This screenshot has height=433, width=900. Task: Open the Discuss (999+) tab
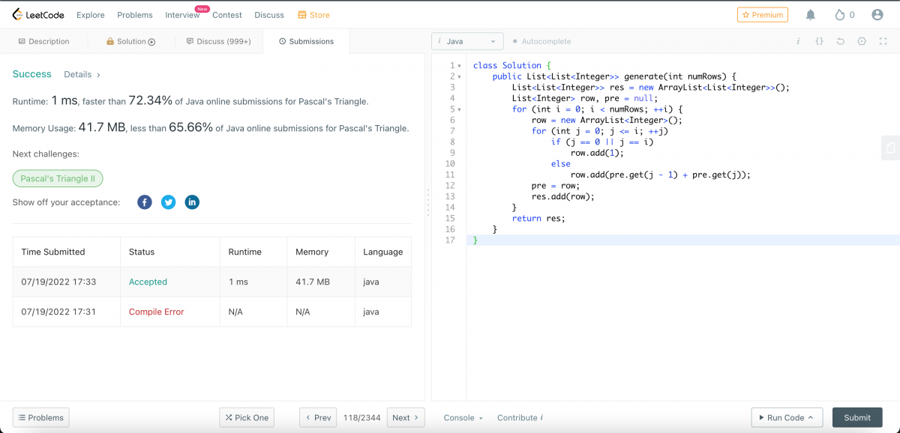(x=218, y=41)
